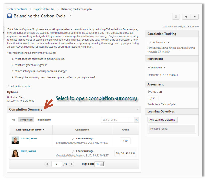This screenshot has width=207, height=179.
Task: Open Joanna Helm's profile photo
Action: (15, 153)
